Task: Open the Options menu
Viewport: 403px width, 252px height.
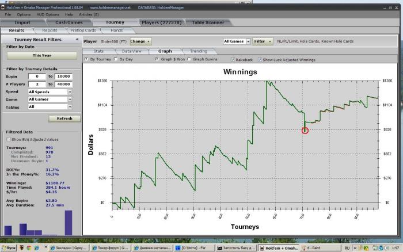Action: pos(24,14)
